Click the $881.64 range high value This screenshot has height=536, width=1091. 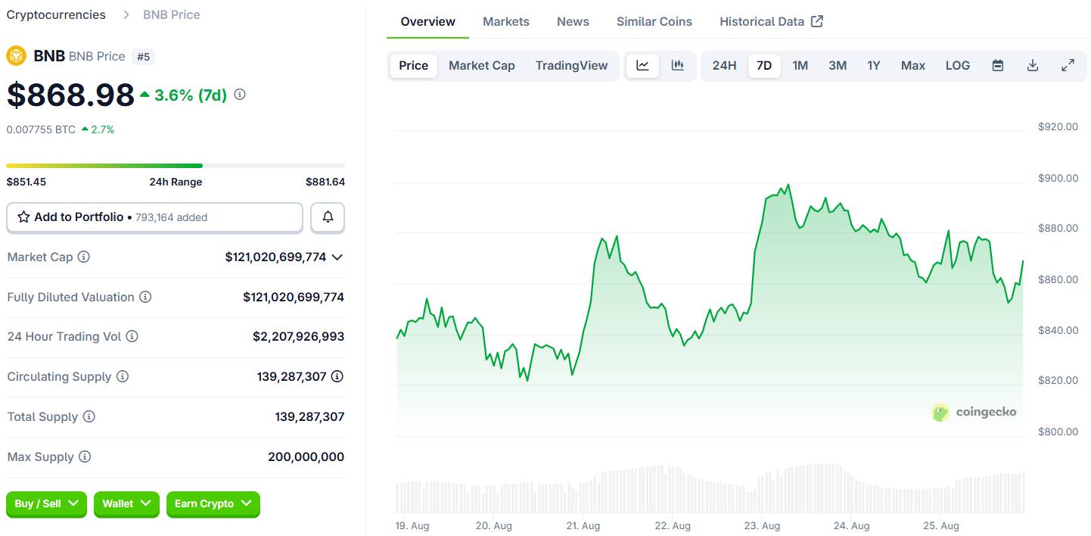[x=325, y=182]
